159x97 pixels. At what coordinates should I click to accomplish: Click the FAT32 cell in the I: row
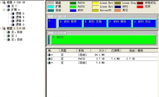click(x=82, y=59)
